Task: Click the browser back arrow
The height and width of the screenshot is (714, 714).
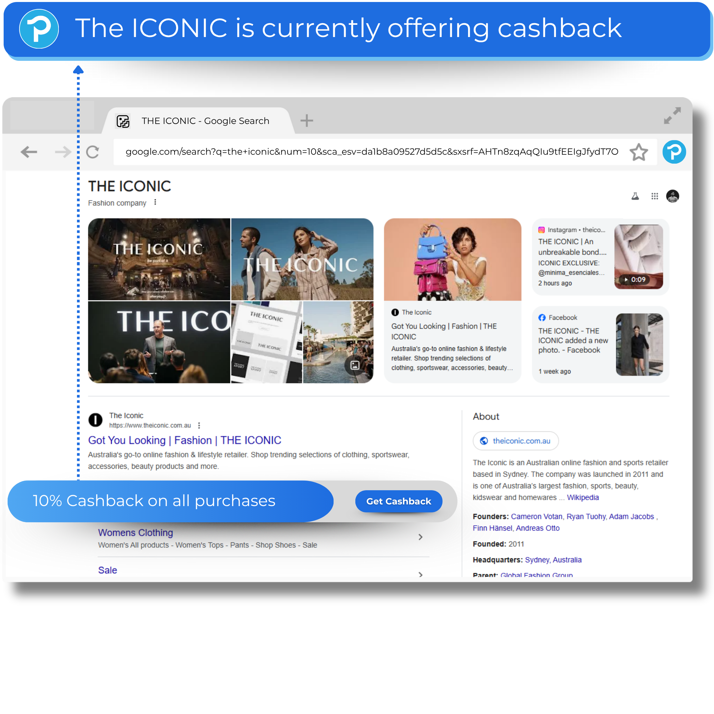Action: click(29, 152)
